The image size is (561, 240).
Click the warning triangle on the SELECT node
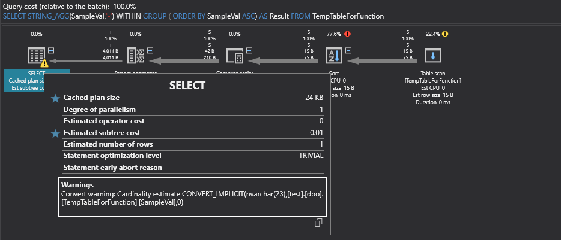coord(44,63)
